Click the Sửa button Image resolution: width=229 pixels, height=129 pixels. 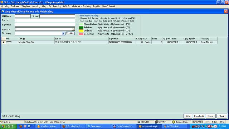click(x=187, y=116)
